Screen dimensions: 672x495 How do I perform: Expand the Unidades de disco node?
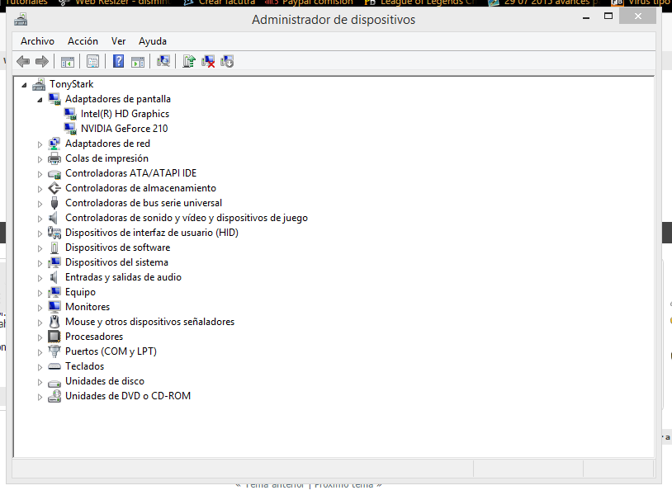coord(40,382)
